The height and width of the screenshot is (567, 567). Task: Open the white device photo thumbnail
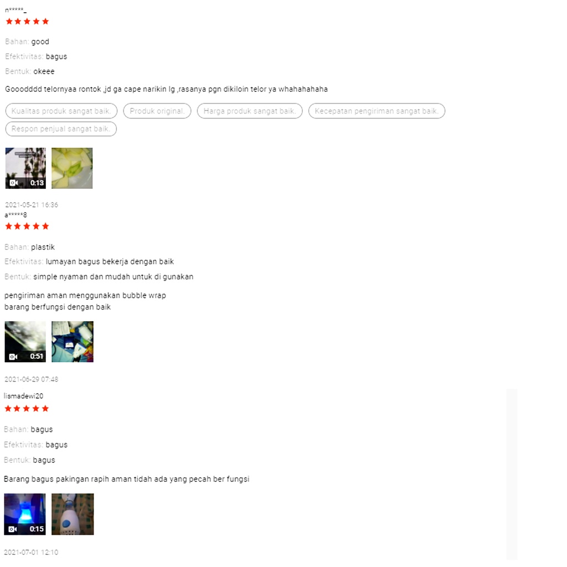73,514
